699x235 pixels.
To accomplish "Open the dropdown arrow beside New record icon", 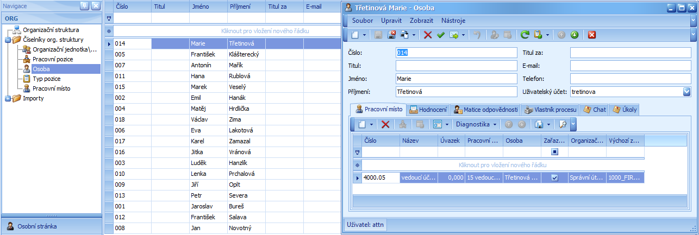I will click(x=364, y=35).
